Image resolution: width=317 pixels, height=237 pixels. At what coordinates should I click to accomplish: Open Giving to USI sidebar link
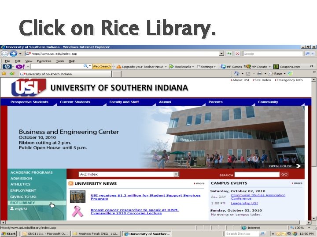[x=23, y=197]
